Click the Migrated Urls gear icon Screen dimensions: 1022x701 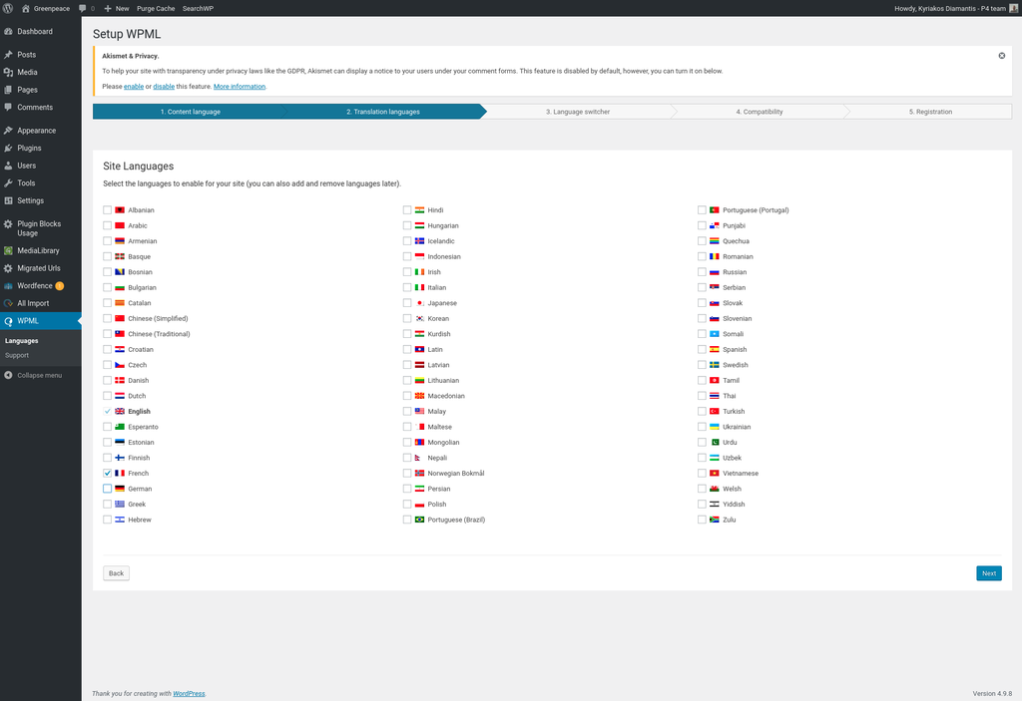click(8, 268)
